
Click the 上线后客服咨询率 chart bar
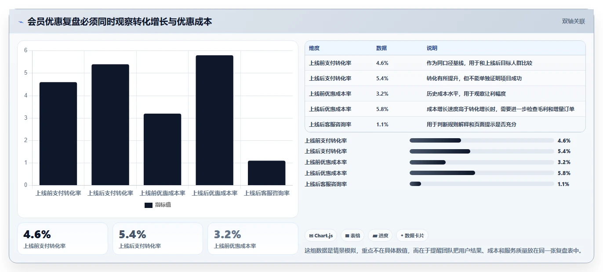coord(266,173)
